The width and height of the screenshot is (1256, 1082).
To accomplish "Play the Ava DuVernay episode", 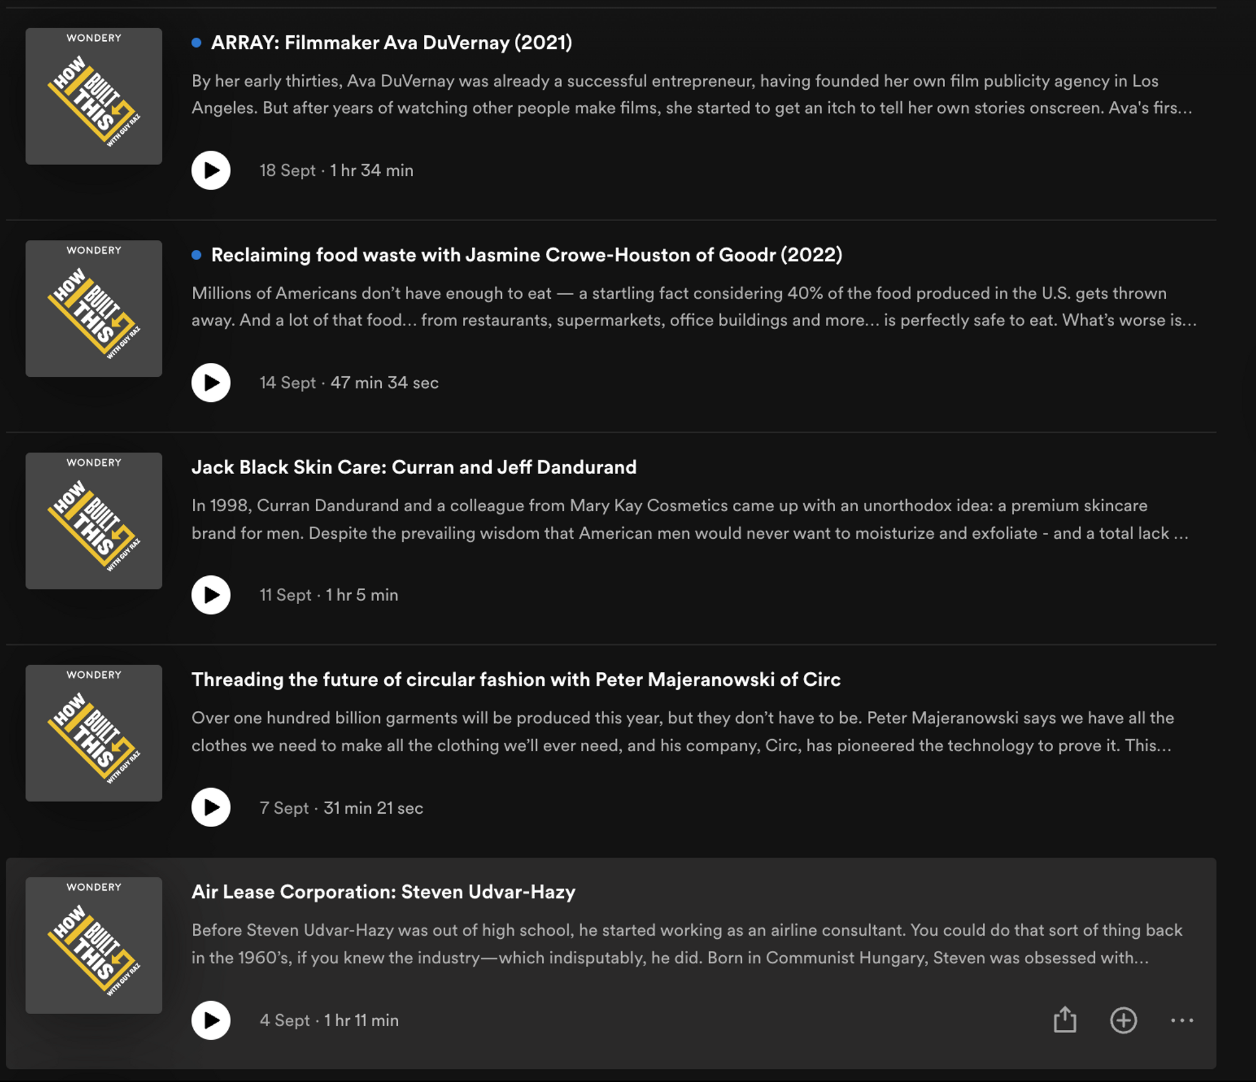I will [x=211, y=169].
